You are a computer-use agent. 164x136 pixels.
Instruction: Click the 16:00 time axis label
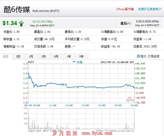coord(134,105)
